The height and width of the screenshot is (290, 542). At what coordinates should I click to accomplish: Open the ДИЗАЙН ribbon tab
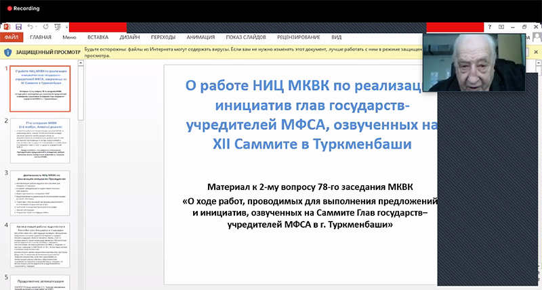[x=129, y=37]
